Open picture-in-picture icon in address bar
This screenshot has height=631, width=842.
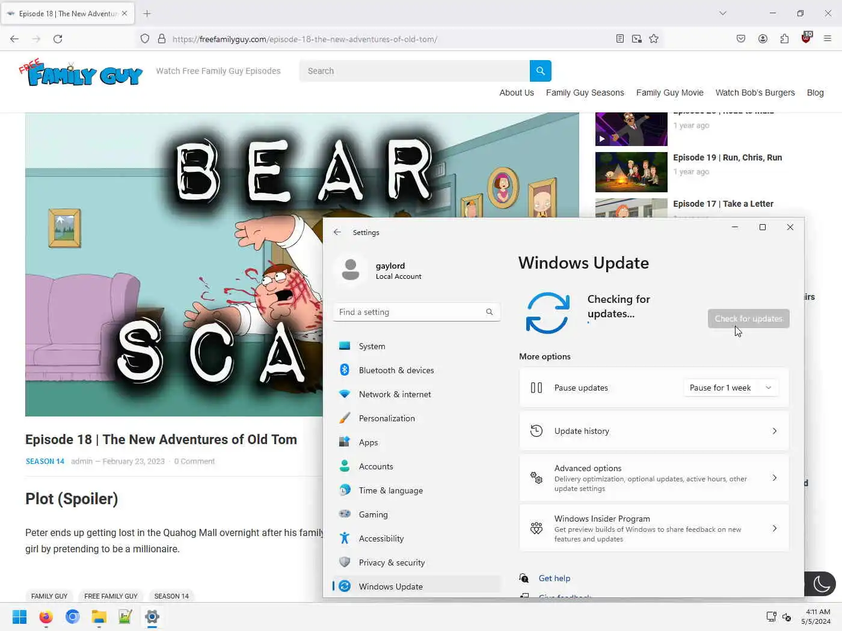click(637, 39)
